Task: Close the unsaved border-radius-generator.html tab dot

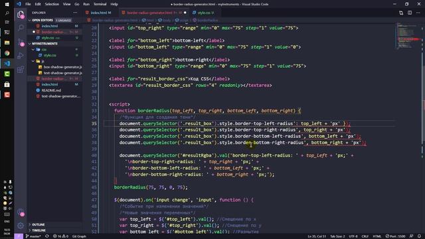Action: pos(185,13)
